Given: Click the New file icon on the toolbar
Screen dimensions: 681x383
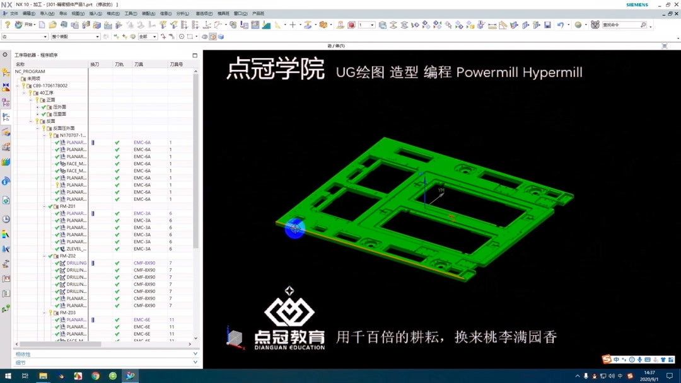Looking at the screenshot, I should click(x=42, y=26).
